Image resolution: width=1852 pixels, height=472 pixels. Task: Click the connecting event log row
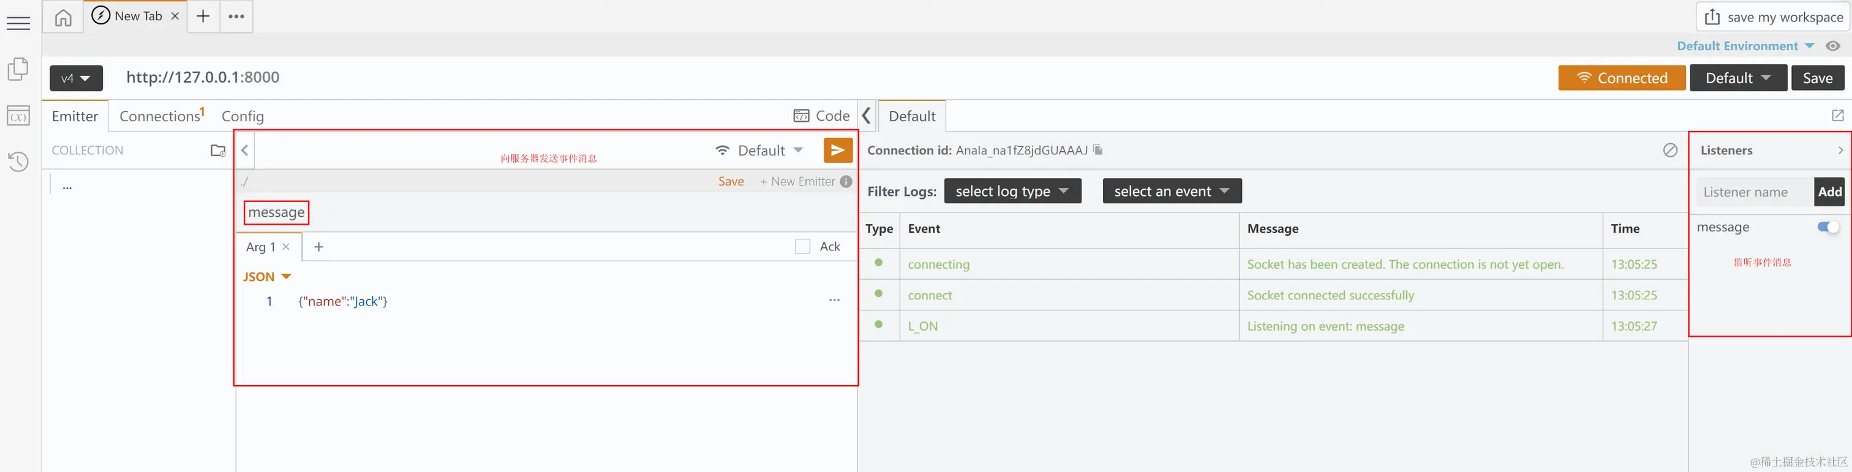tap(1273, 264)
